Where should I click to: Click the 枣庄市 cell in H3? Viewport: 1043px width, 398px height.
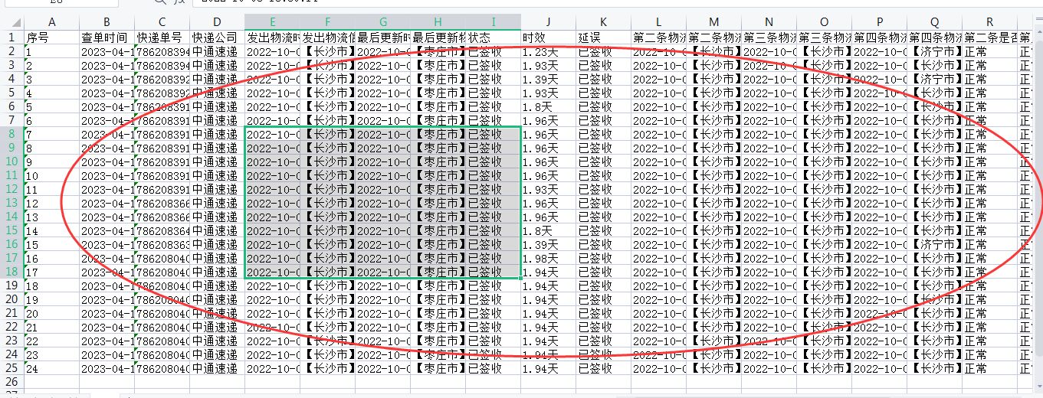click(x=438, y=65)
